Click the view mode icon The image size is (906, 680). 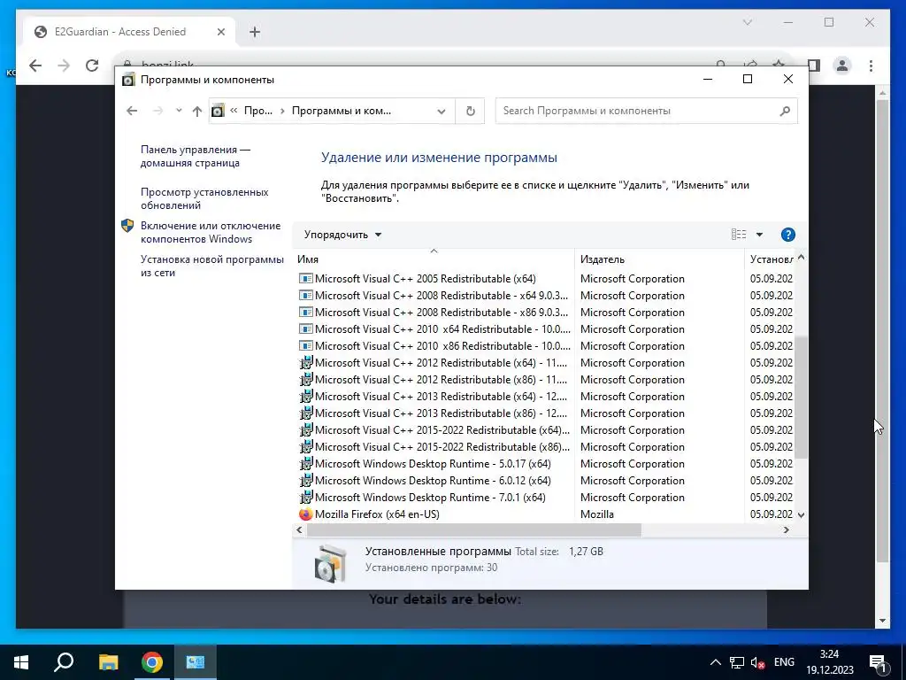(x=739, y=234)
